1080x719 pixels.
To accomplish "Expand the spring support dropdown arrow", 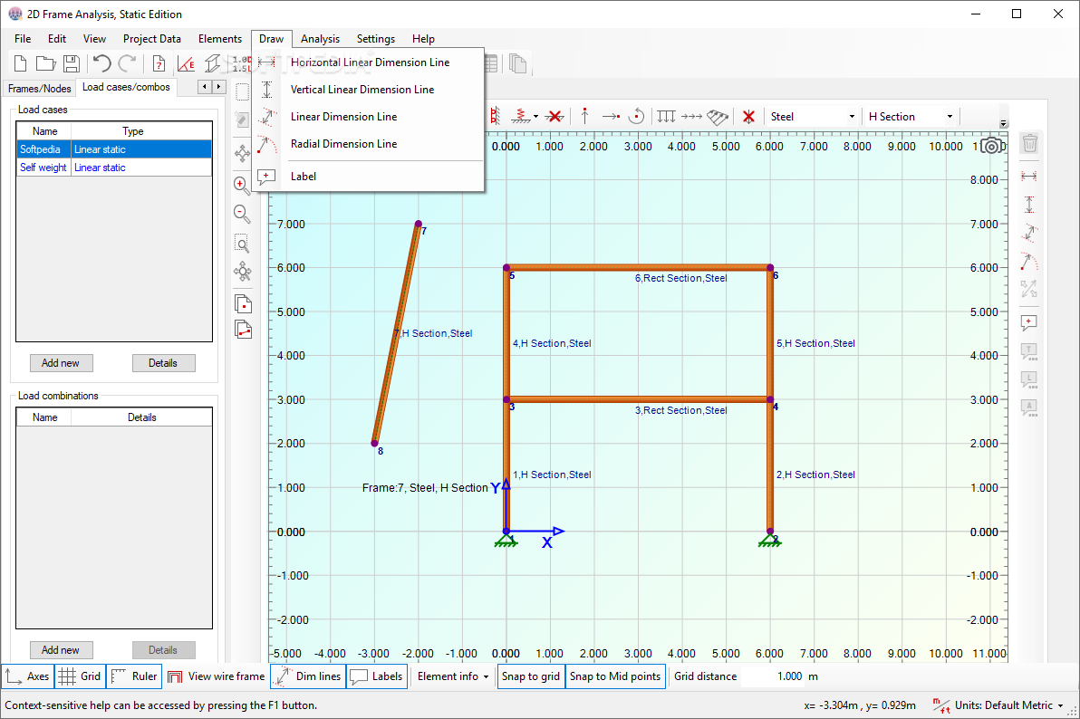I will click(535, 117).
